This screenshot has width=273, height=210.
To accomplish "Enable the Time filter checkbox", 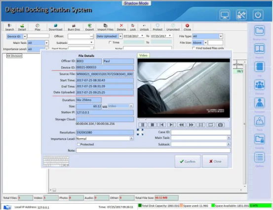I will [x=110, y=42].
